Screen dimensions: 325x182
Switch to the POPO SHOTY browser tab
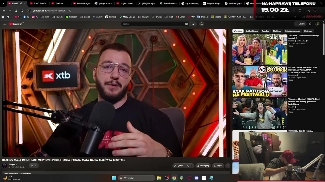click(x=38, y=4)
